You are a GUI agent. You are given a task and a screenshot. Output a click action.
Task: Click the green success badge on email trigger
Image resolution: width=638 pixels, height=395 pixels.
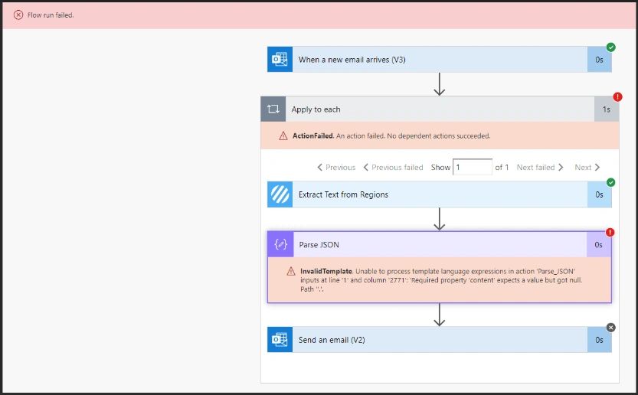pos(610,47)
